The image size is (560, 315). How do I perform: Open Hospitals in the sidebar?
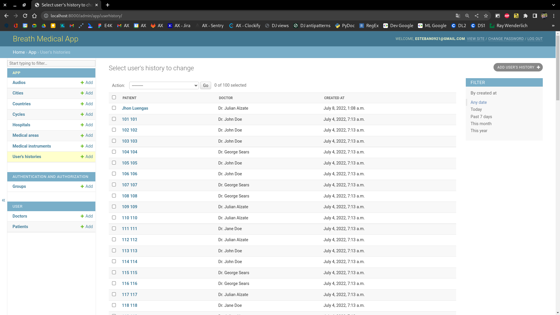21,125
